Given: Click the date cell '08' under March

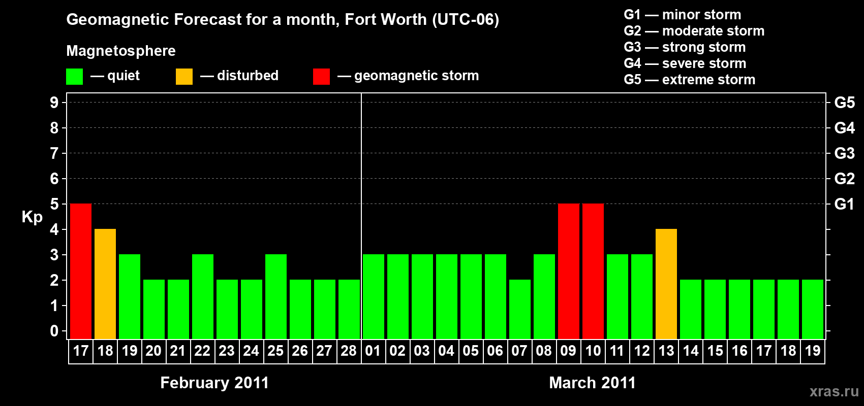Looking at the screenshot, I should pos(544,351).
